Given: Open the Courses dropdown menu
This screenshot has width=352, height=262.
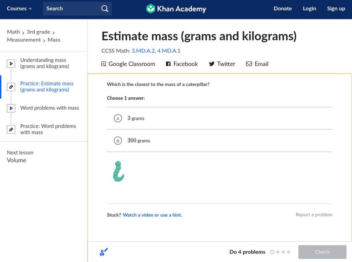Looking at the screenshot, I should pyautogui.click(x=19, y=9).
